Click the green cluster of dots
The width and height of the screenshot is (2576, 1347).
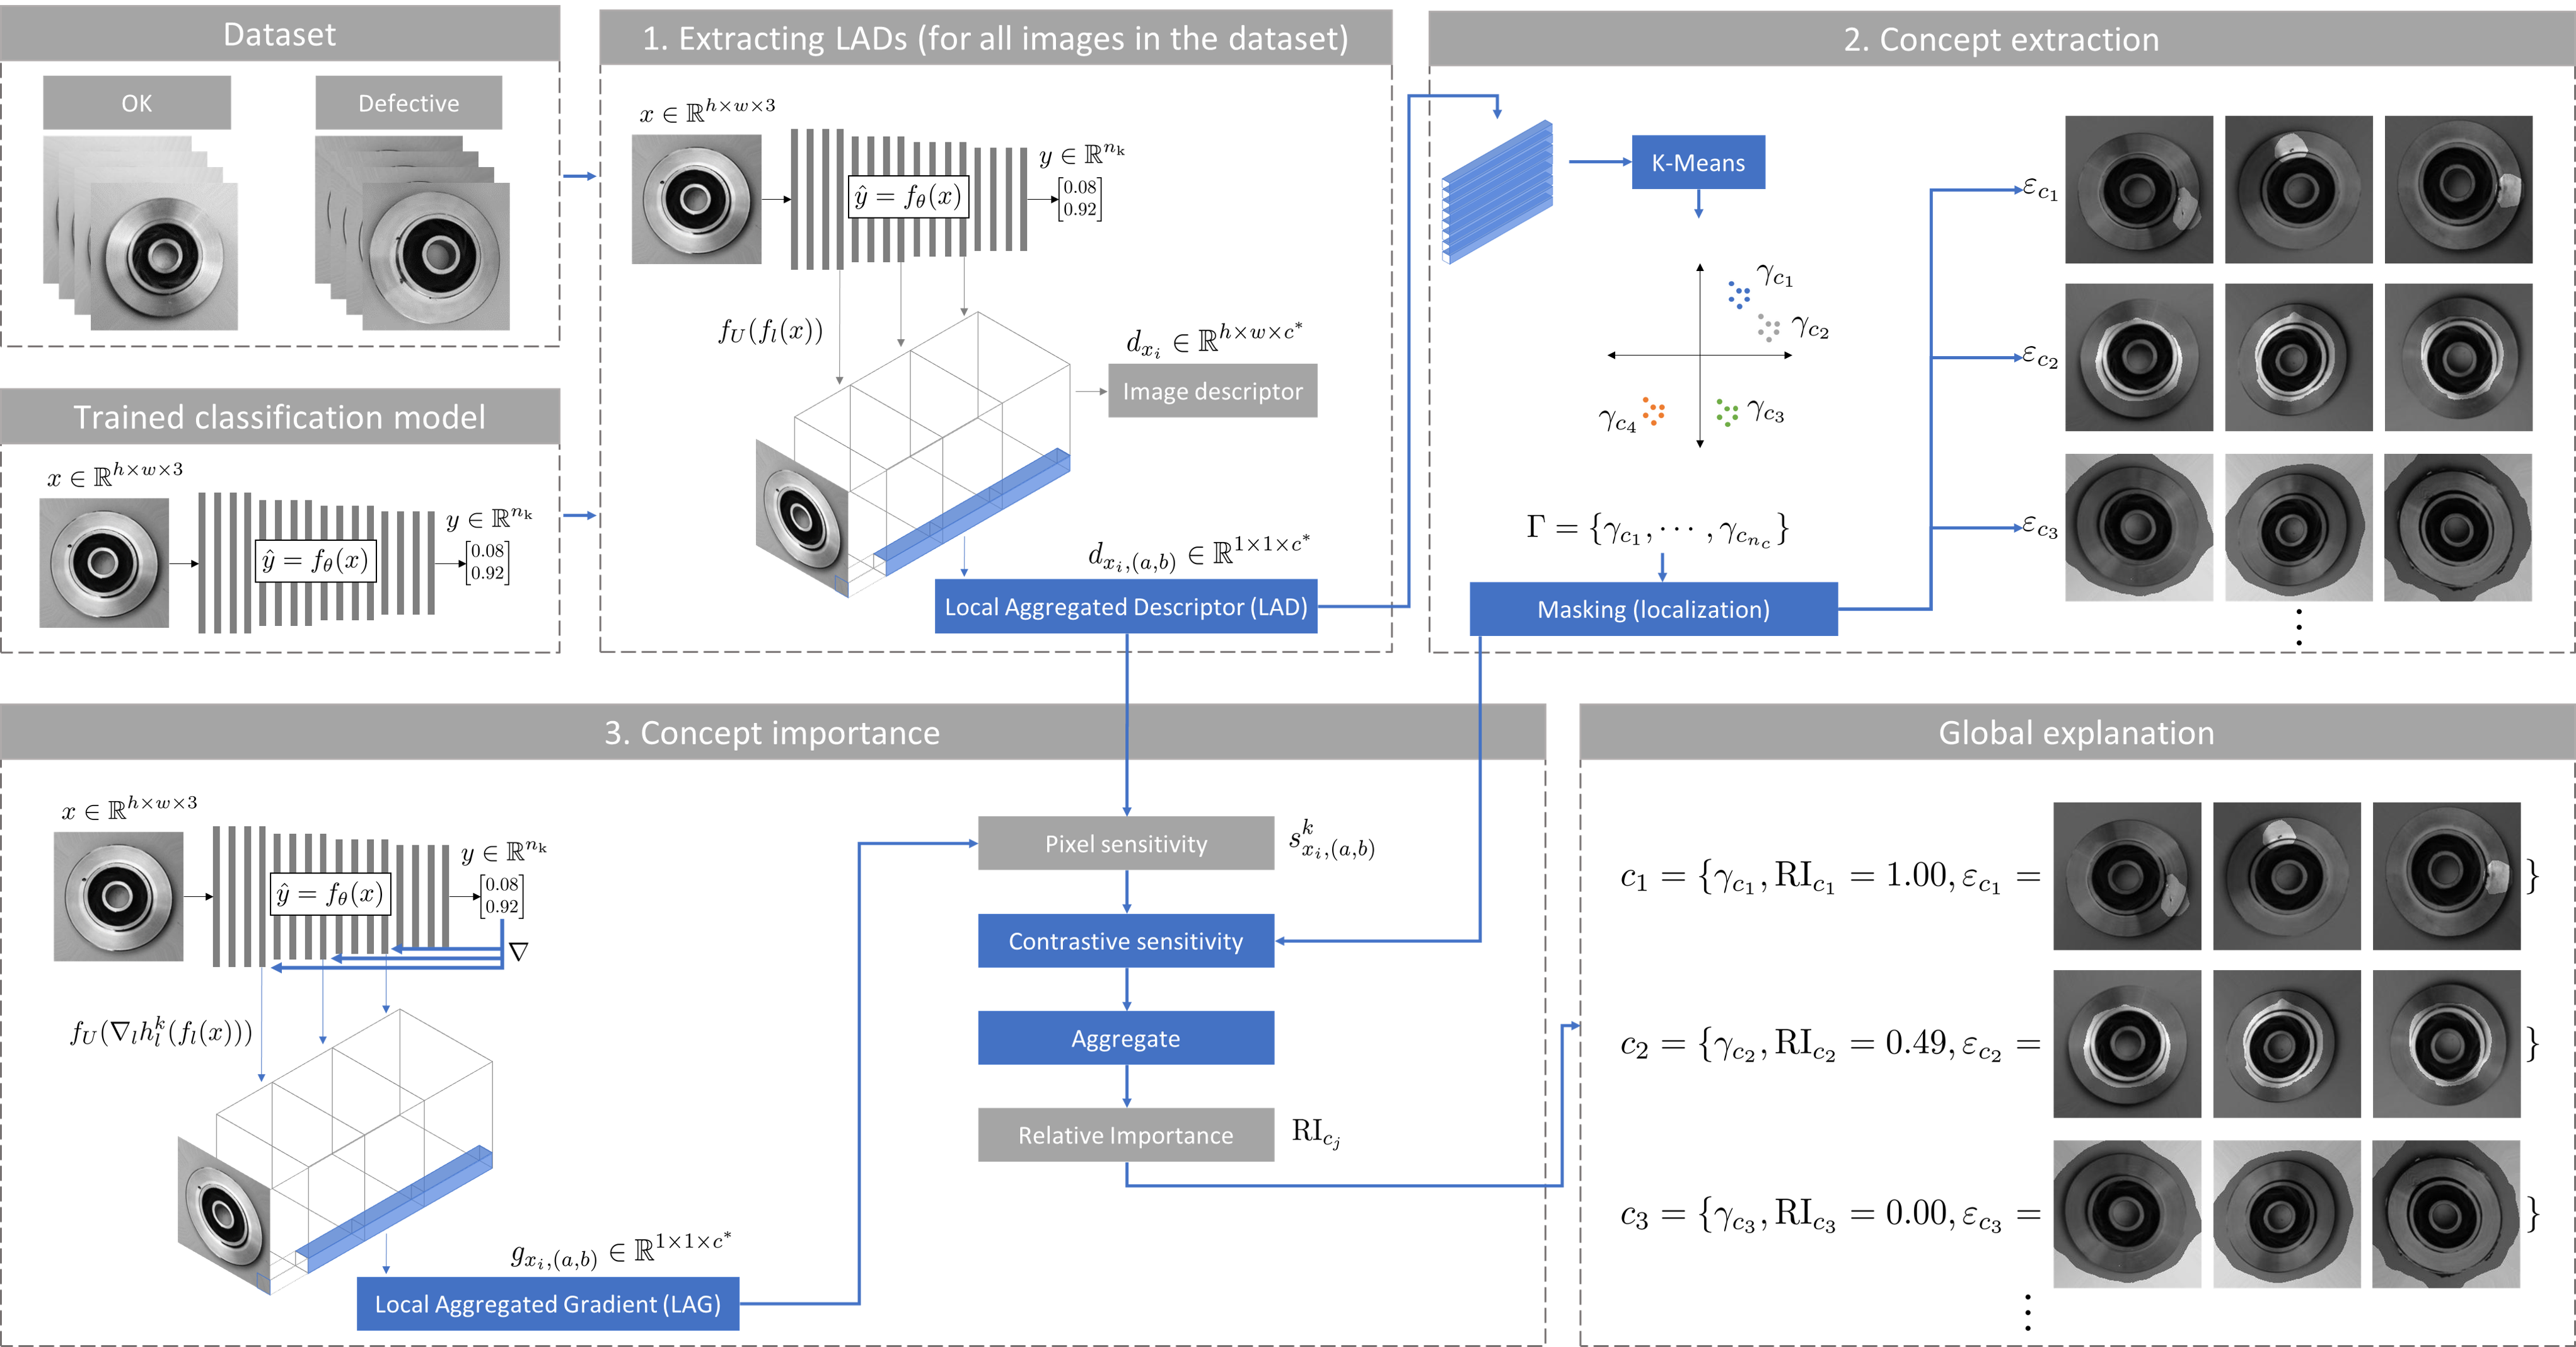(x=1727, y=412)
